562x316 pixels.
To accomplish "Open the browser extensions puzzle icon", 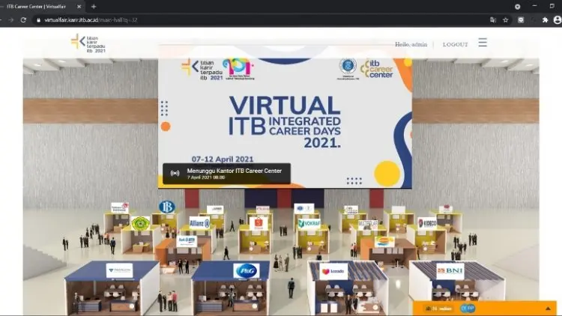I will 546,20.
